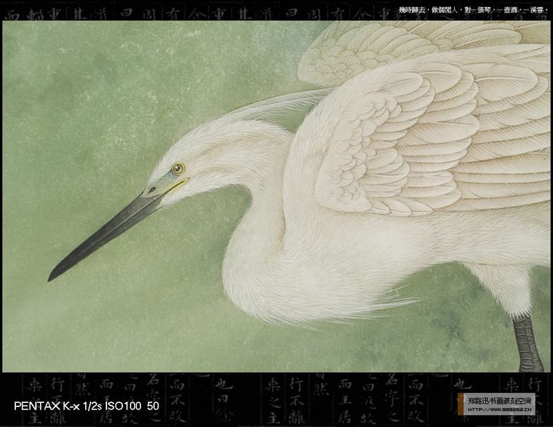Click the 一溪雲 text at caption end
The width and height of the screenshot is (553, 427).
tap(536, 10)
